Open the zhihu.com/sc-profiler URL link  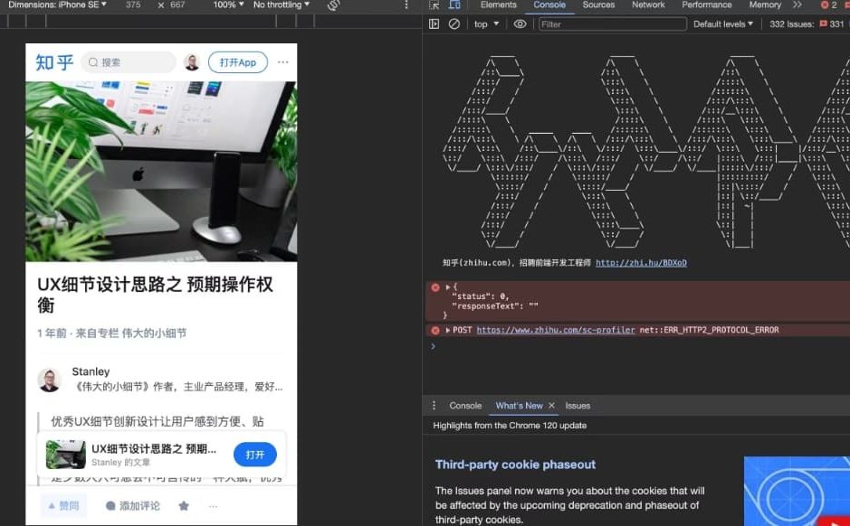[556, 330]
